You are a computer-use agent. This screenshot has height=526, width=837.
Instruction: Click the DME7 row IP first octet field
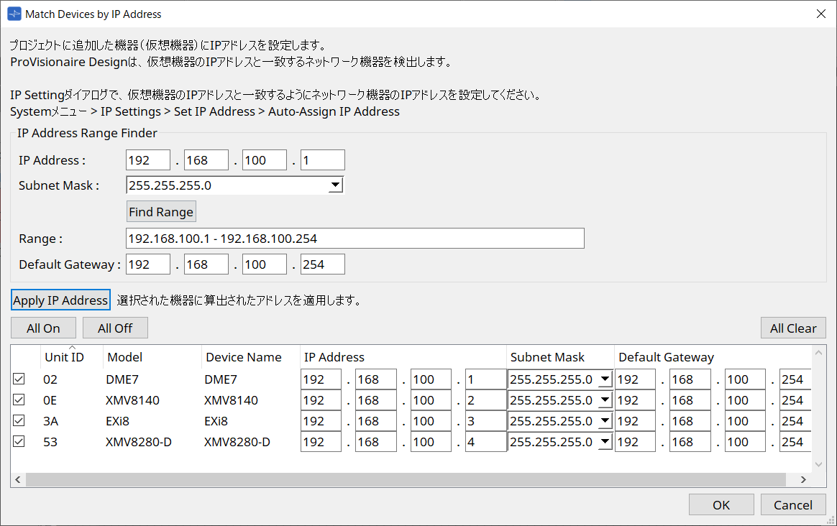click(x=321, y=379)
